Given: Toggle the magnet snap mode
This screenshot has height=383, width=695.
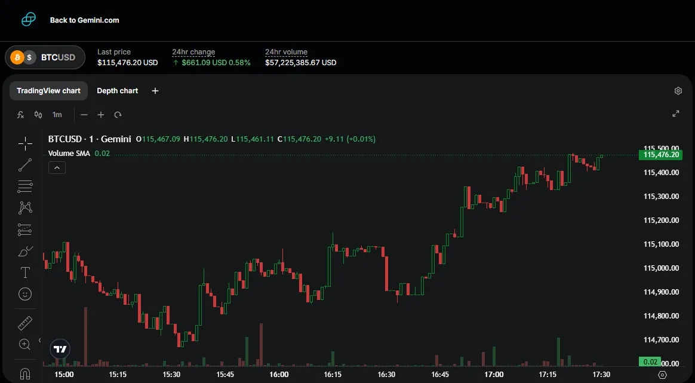Looking at the screenshot, I should point(25,373).
